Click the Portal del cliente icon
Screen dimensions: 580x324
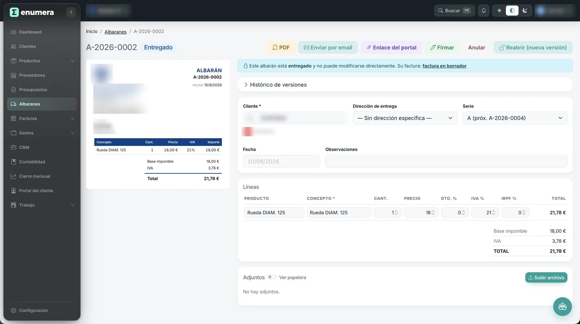pyautogui.click(x=13, y=191)
